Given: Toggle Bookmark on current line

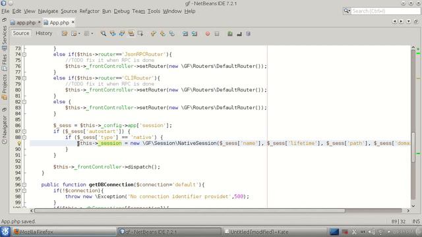Looking at the screenshot, I should point(171,34).
